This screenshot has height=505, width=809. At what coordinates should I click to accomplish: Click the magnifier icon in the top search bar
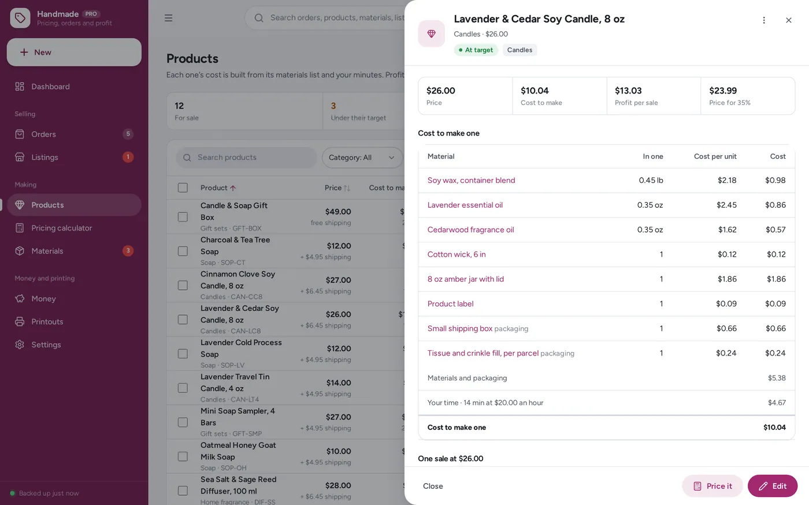pos(259,18)
